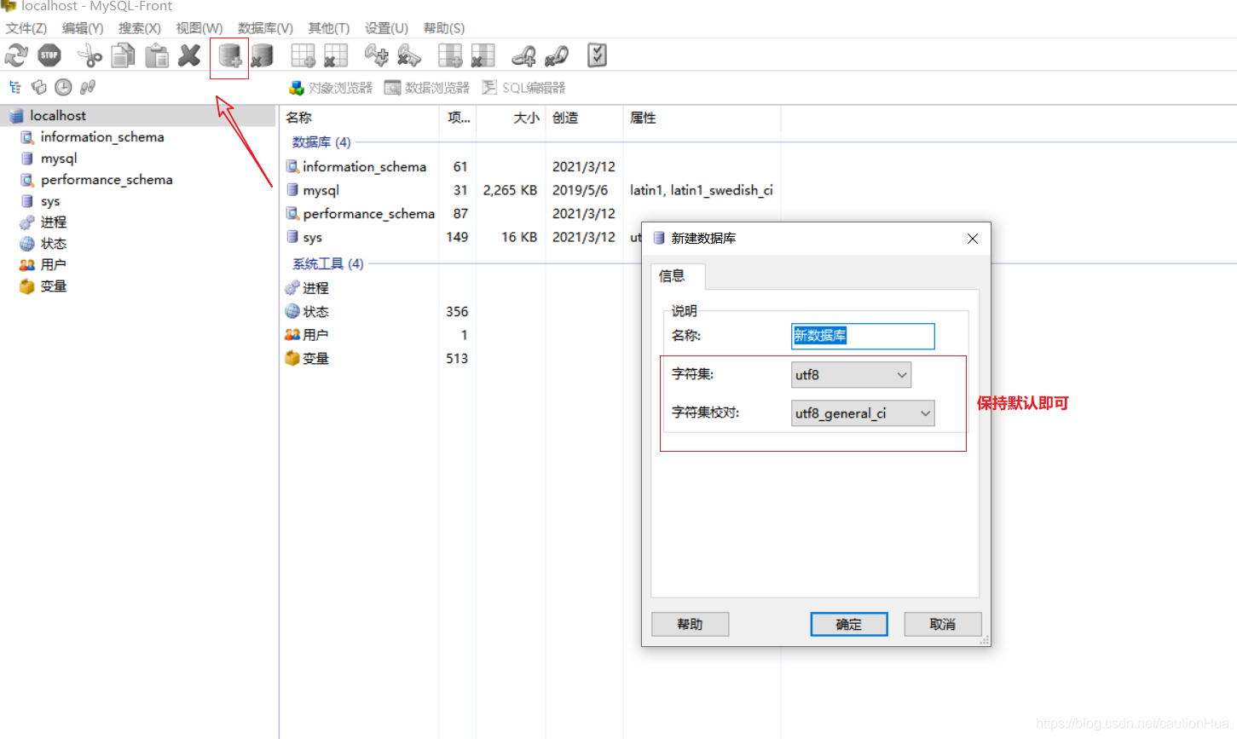This screenshot has height=739, width=1237.
Task: Open the 数据库(V) menu
Action: pyautogui.click(x=265, y=28)
